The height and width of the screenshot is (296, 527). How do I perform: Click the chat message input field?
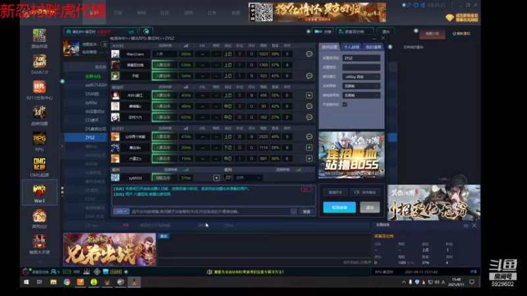210,211
